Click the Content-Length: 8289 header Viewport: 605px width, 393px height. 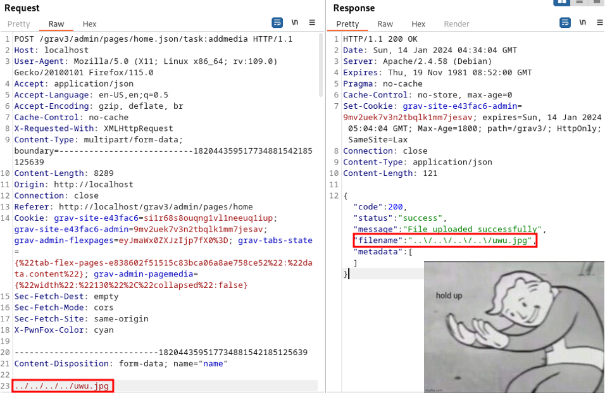pos(64,173)
